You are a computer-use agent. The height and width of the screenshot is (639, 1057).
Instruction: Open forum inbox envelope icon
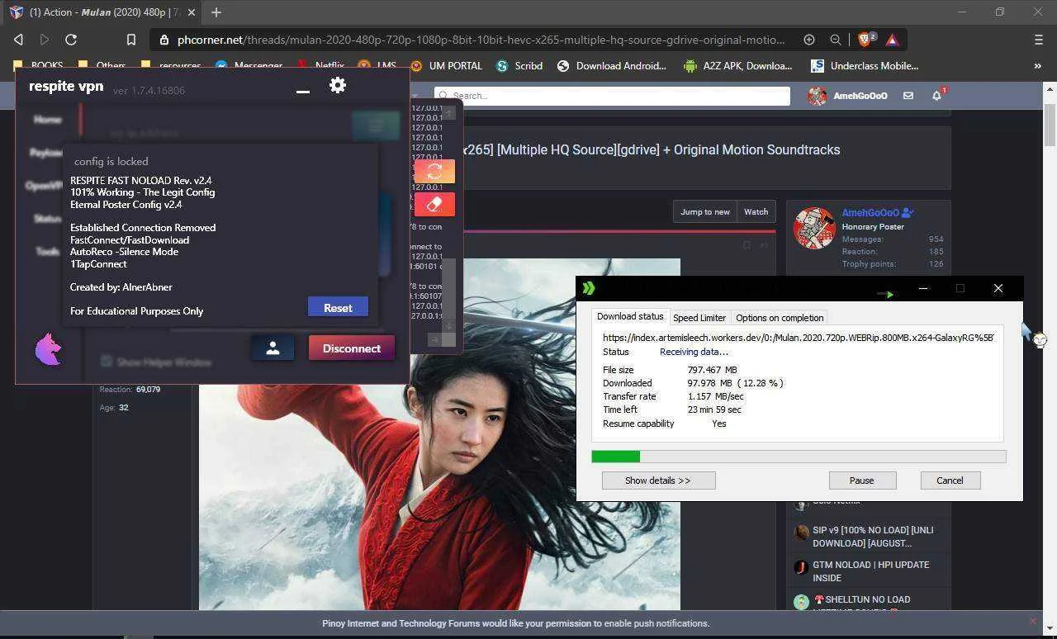(908, 96)
